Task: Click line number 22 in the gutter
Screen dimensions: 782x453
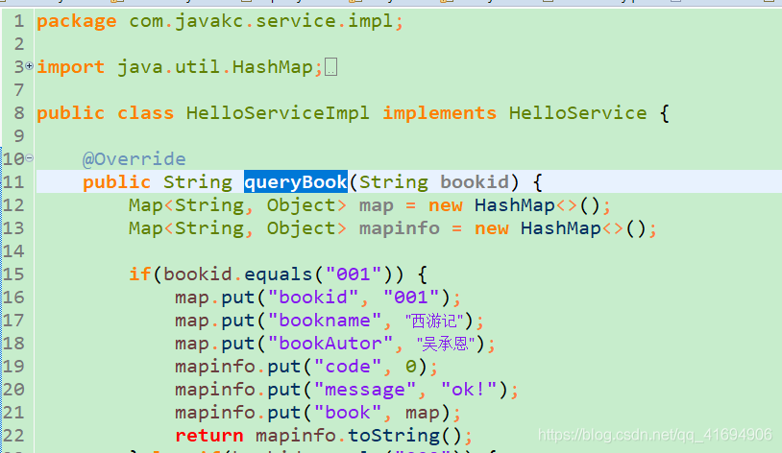Action: [13, 436]
